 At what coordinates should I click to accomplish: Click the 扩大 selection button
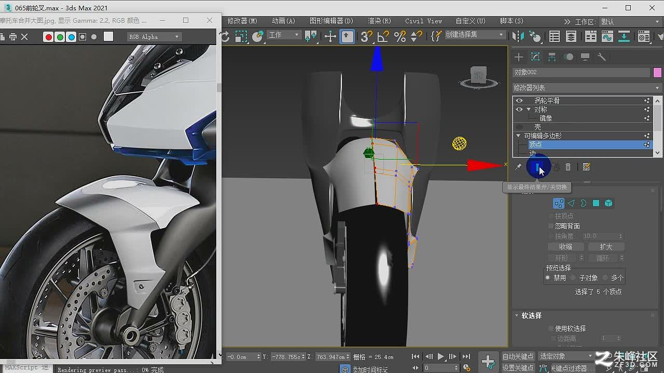tap(606, 247)
